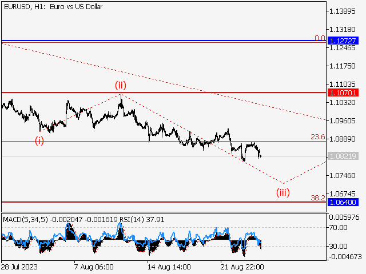Click indicator scale value 0.005976
Screen dimensions: 366x274
point(344,217)
